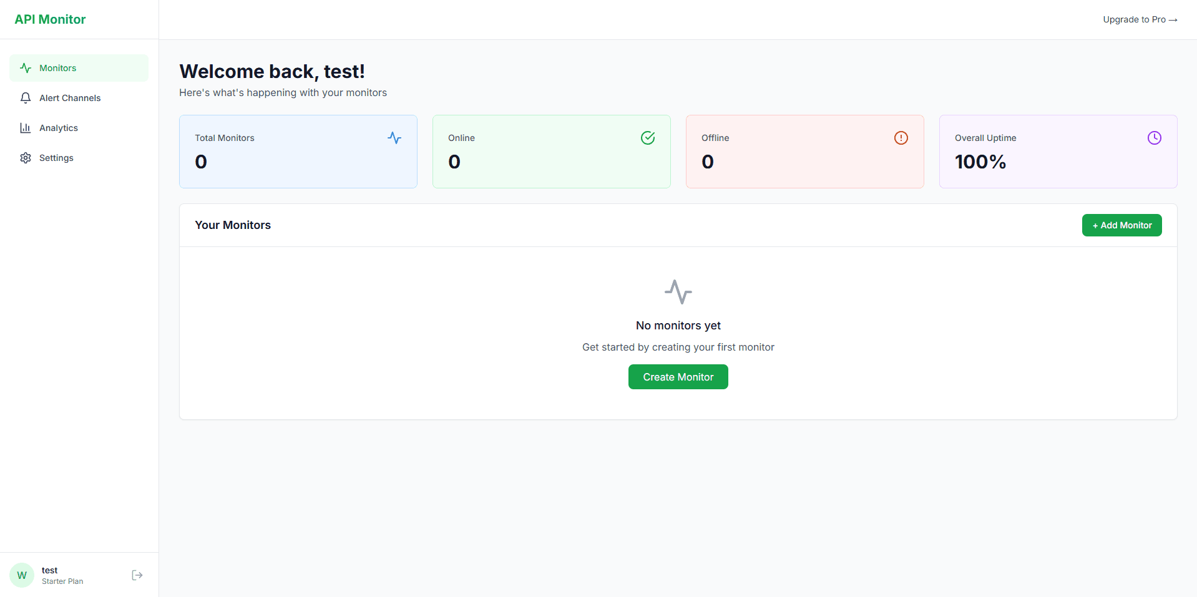Screen dimensions: 1197x597
Task: Click the W avatar circle for the test user
Action: pyautogui.click(x=21, y=574)
